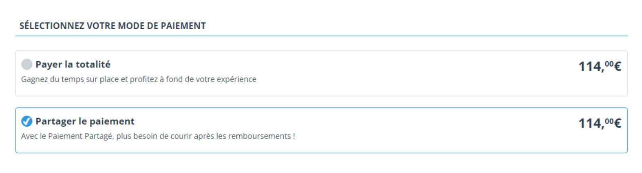Click the blue checkmark beside Partager le paiement

pyautogui.click(x=26, y=121)
